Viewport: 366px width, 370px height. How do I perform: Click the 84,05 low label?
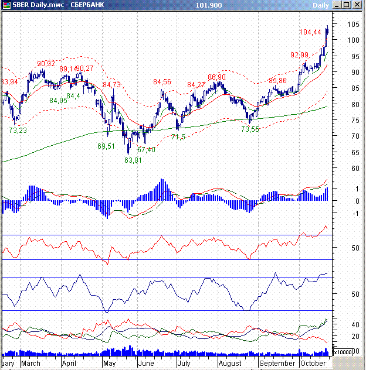pyautogui.click(x=58, y=101)
